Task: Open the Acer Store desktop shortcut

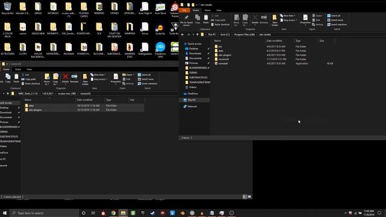Action: (160, 8)
